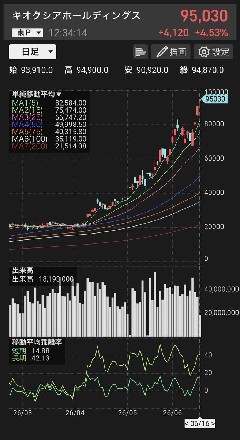The height and width of the screenshot is (440, 240).
Task: Open the volume profile bars icon
Action: click(x=140, y=52)
